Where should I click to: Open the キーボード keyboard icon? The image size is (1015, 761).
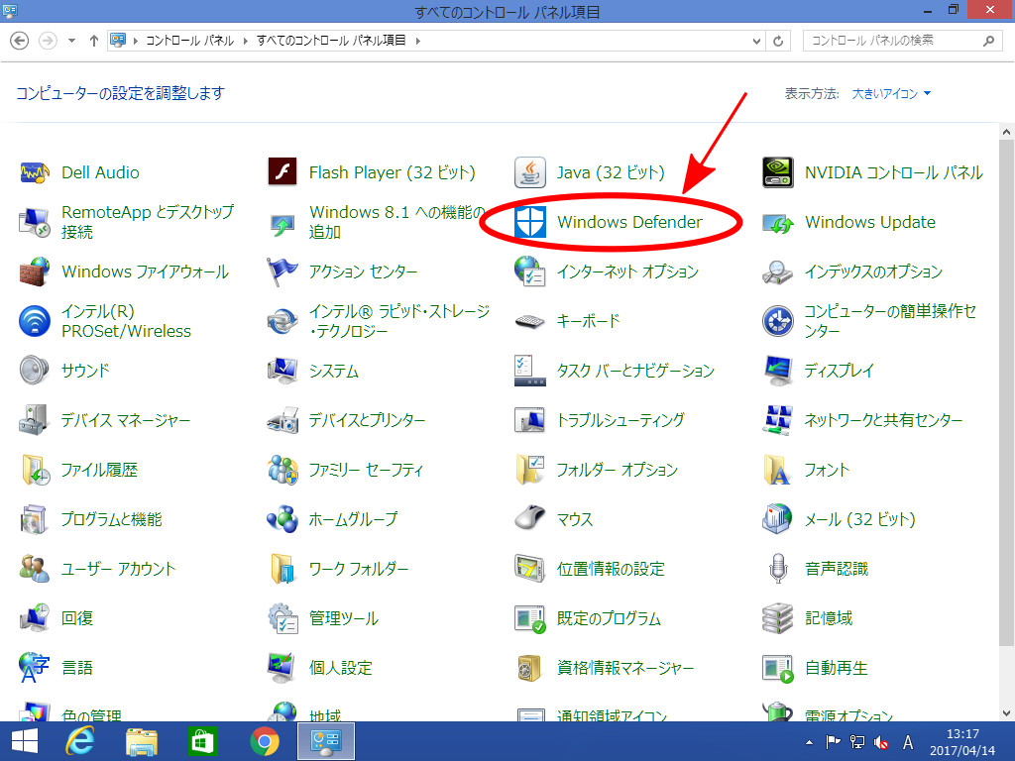530,321
